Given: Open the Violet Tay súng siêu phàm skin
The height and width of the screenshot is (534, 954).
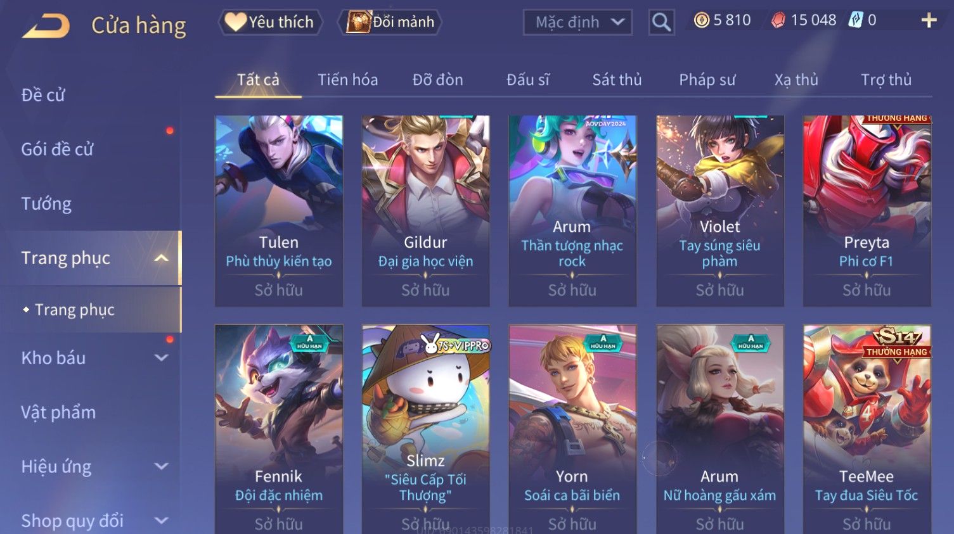Looking at the screenshot, I should (720, 210).
